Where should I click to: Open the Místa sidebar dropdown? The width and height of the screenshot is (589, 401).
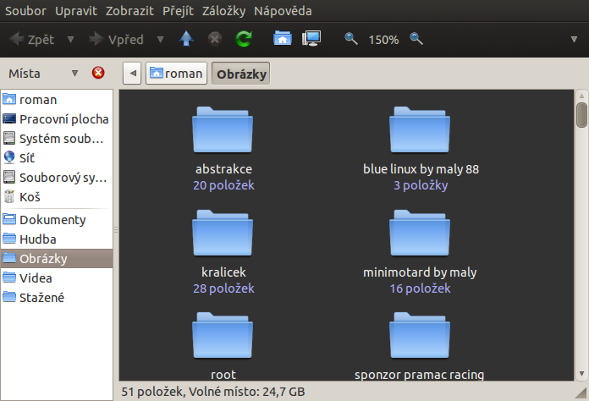(x=74, y=74)
